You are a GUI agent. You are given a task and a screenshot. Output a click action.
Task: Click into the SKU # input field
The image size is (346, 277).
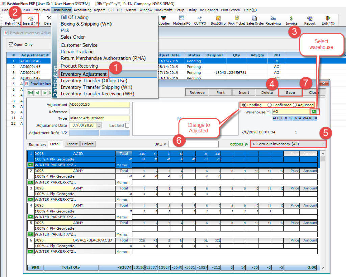coord(193,144)
